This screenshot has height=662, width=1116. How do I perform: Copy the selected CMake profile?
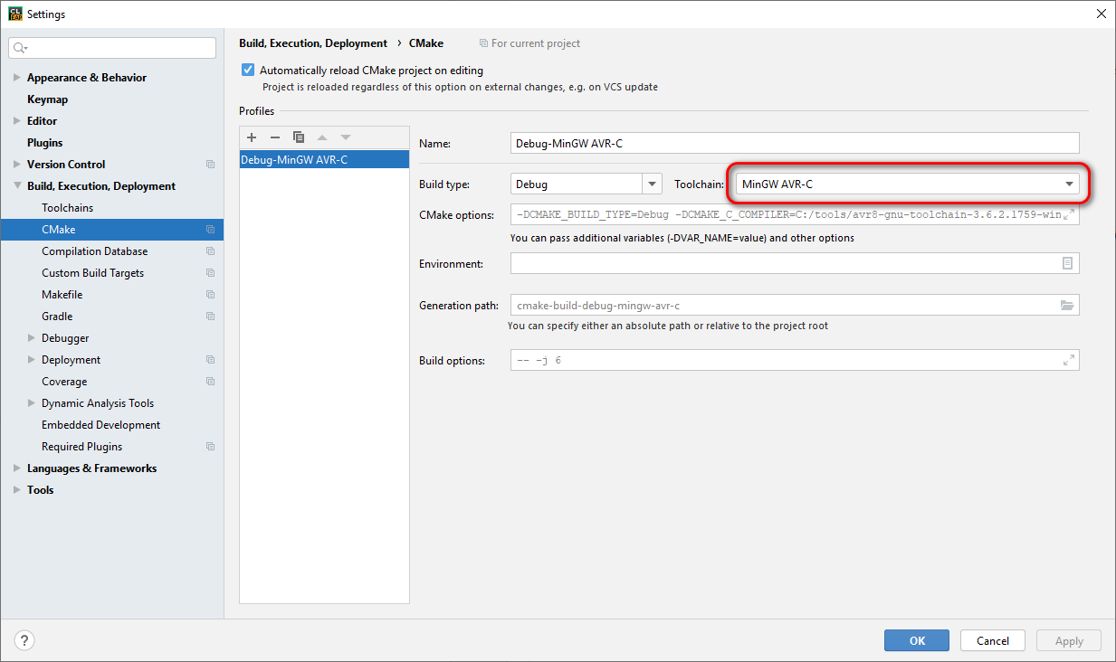[x=299, y=137]
